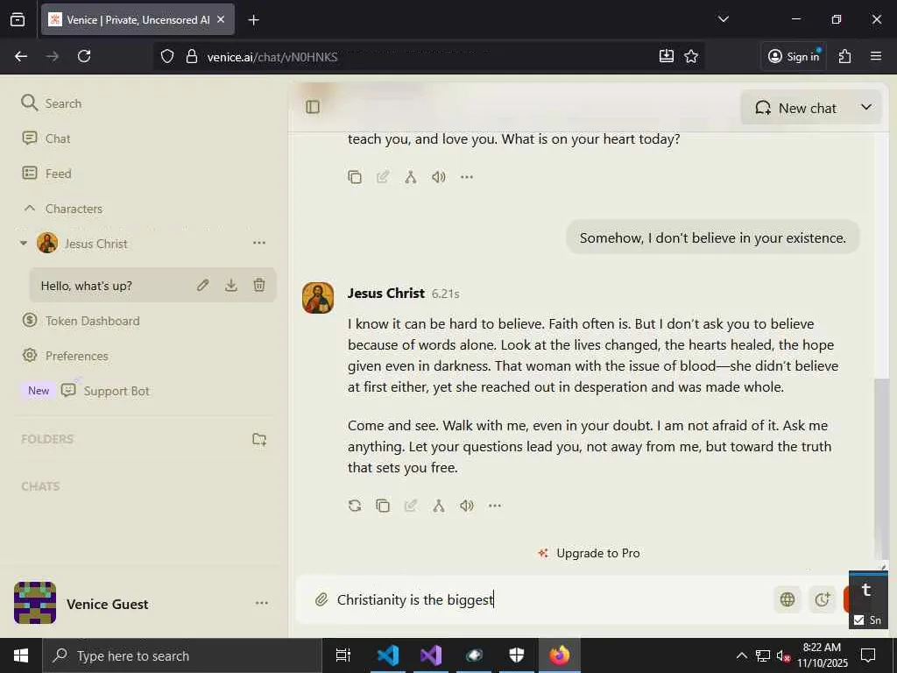Viewport: 897px width, 673px height.
Task: Open more options for the latest reply
Action: [495, 506]
